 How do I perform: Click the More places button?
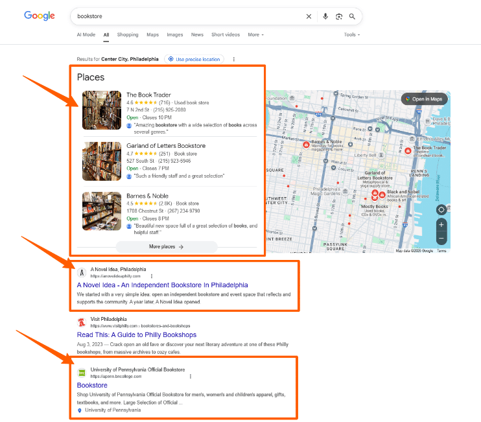coord(167,246)
